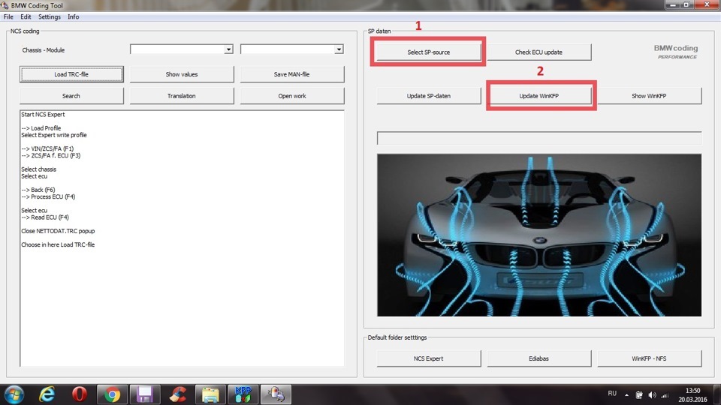721x405 pixels.
Task: Click the RU language indicator
Action: point(612,394)
